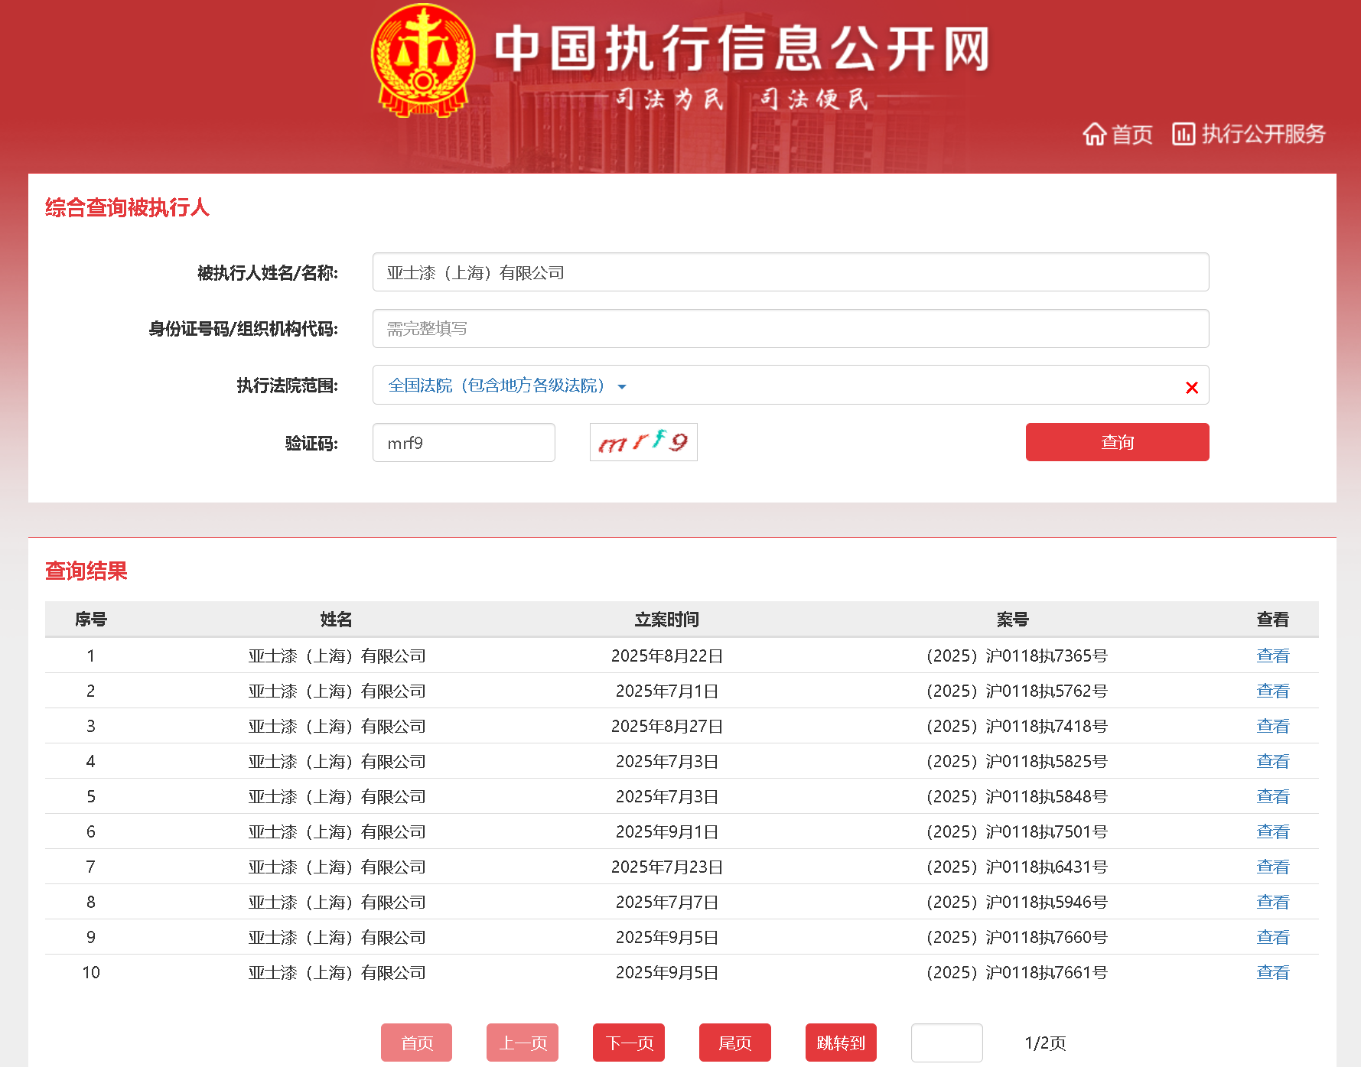This screenshot has height=1067, width=1361.
Task: Click the 综合查询被执行人 heading
Action: (x=127, y=207)
